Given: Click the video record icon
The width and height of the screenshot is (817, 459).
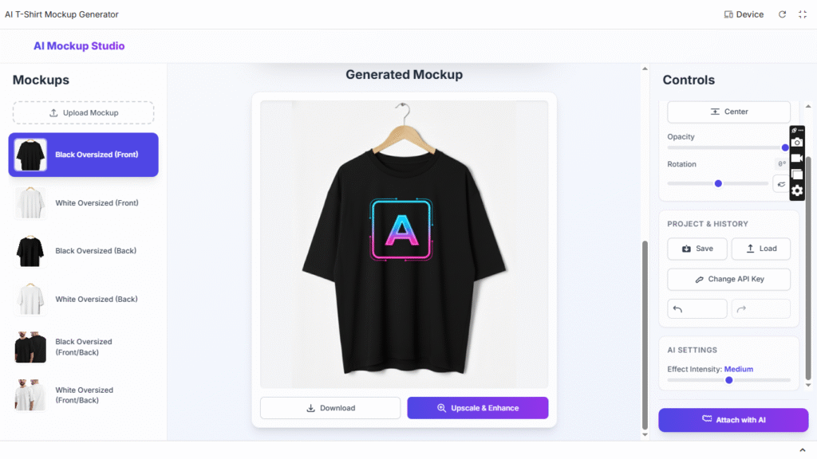Looking at the screenshot, I should coord(797,159).
